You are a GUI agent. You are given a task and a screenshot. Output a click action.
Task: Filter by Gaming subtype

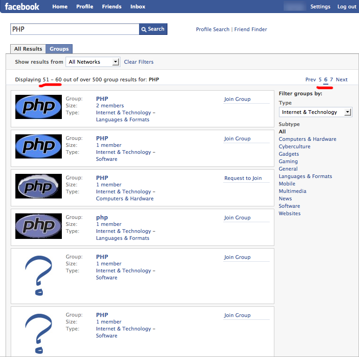(x=288, y=161)
